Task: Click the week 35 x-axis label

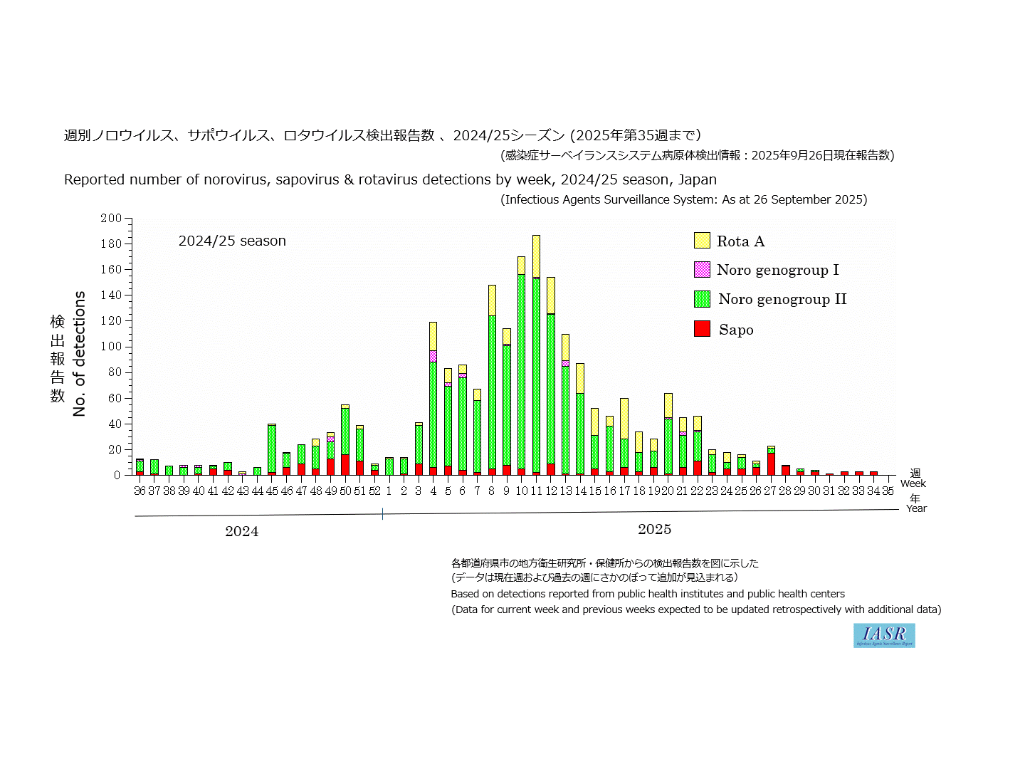Action: coord(888,491)
